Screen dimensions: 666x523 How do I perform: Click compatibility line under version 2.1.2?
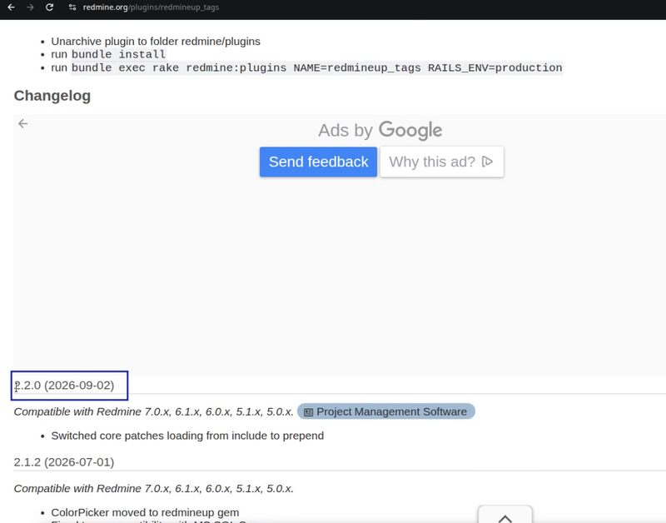pos(154,489)
